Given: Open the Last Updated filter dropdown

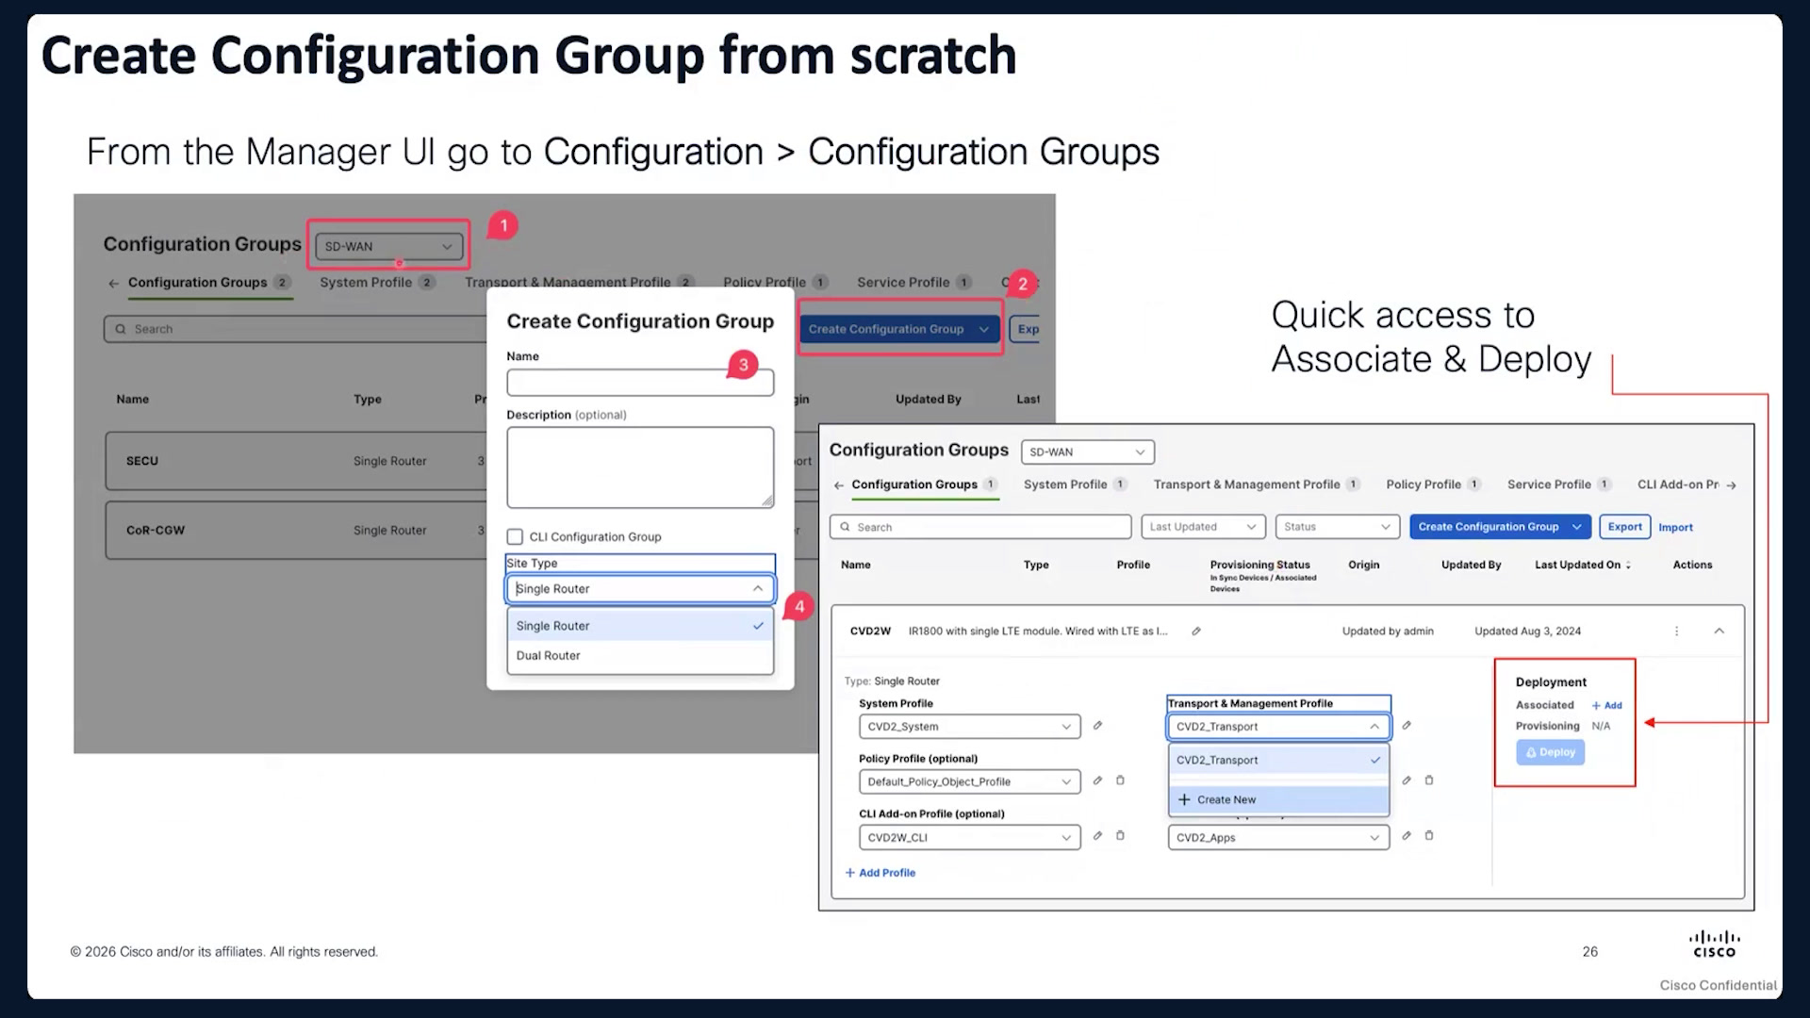Looking at the screenshot, I should (x=1203, y=527).
